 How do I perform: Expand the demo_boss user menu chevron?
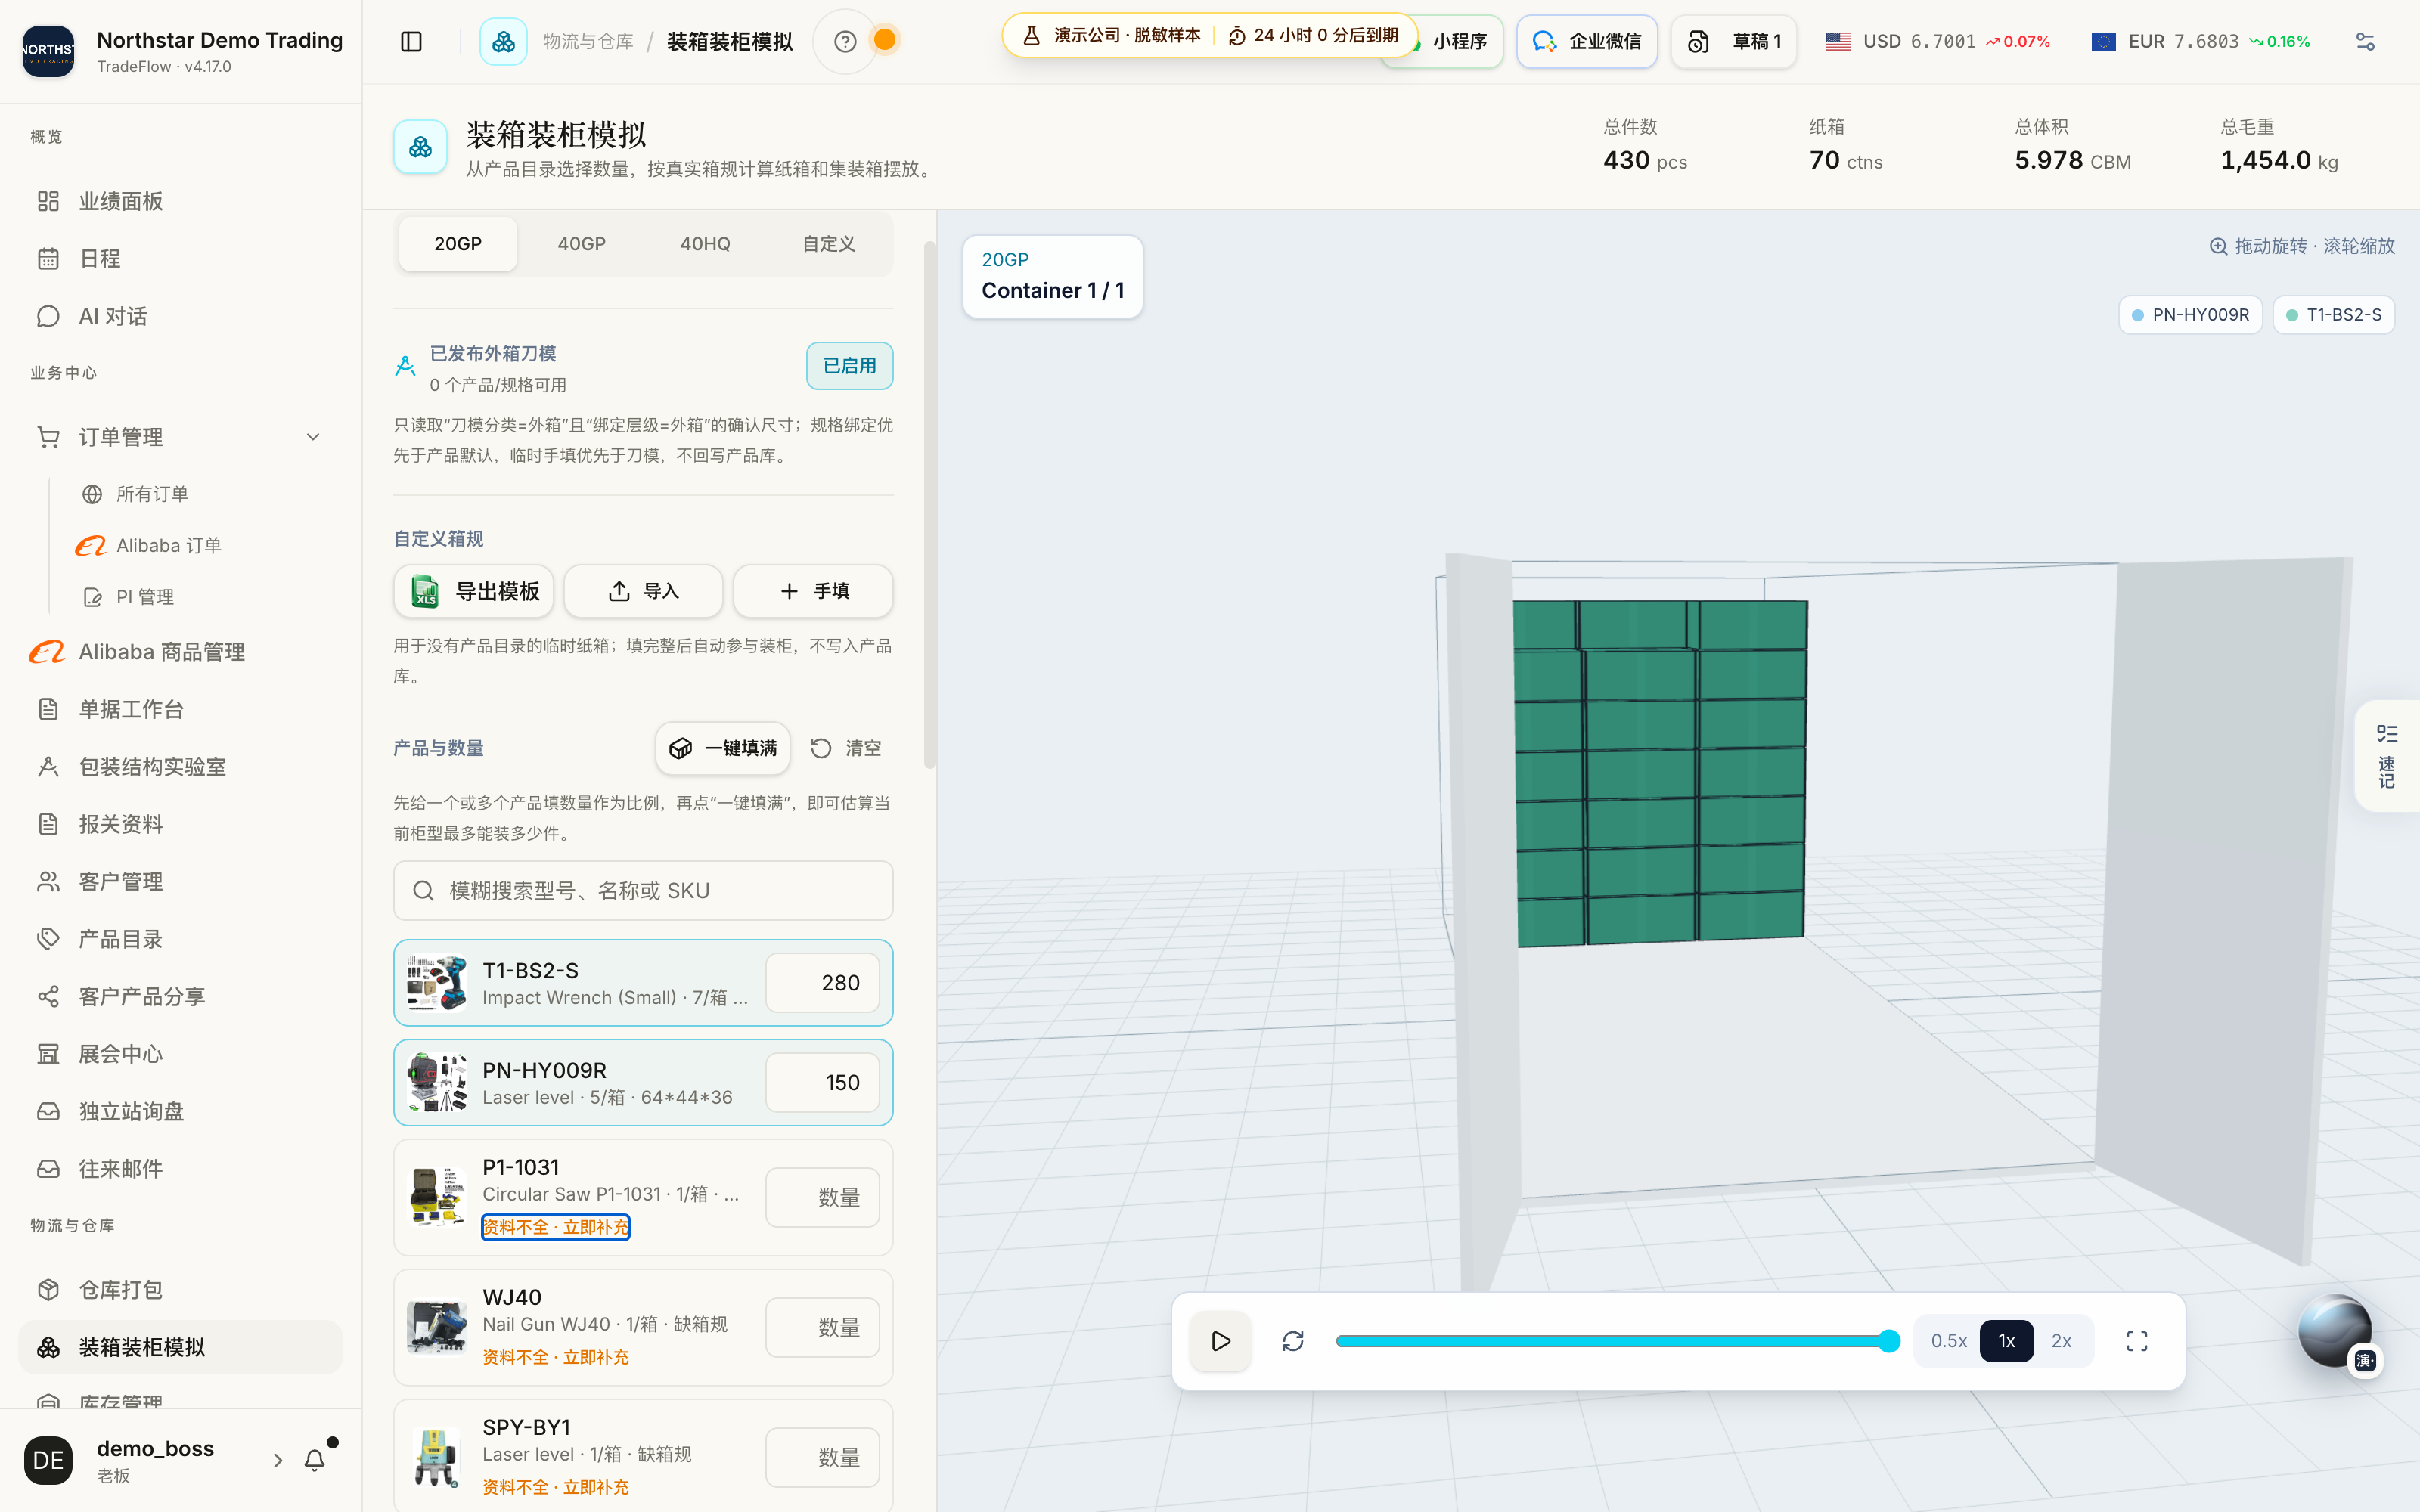point(278,1460)
